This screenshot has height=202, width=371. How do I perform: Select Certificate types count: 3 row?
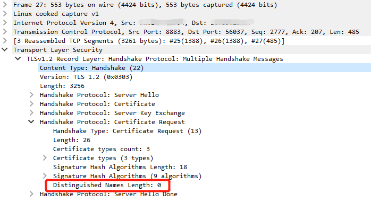(102, 149)
